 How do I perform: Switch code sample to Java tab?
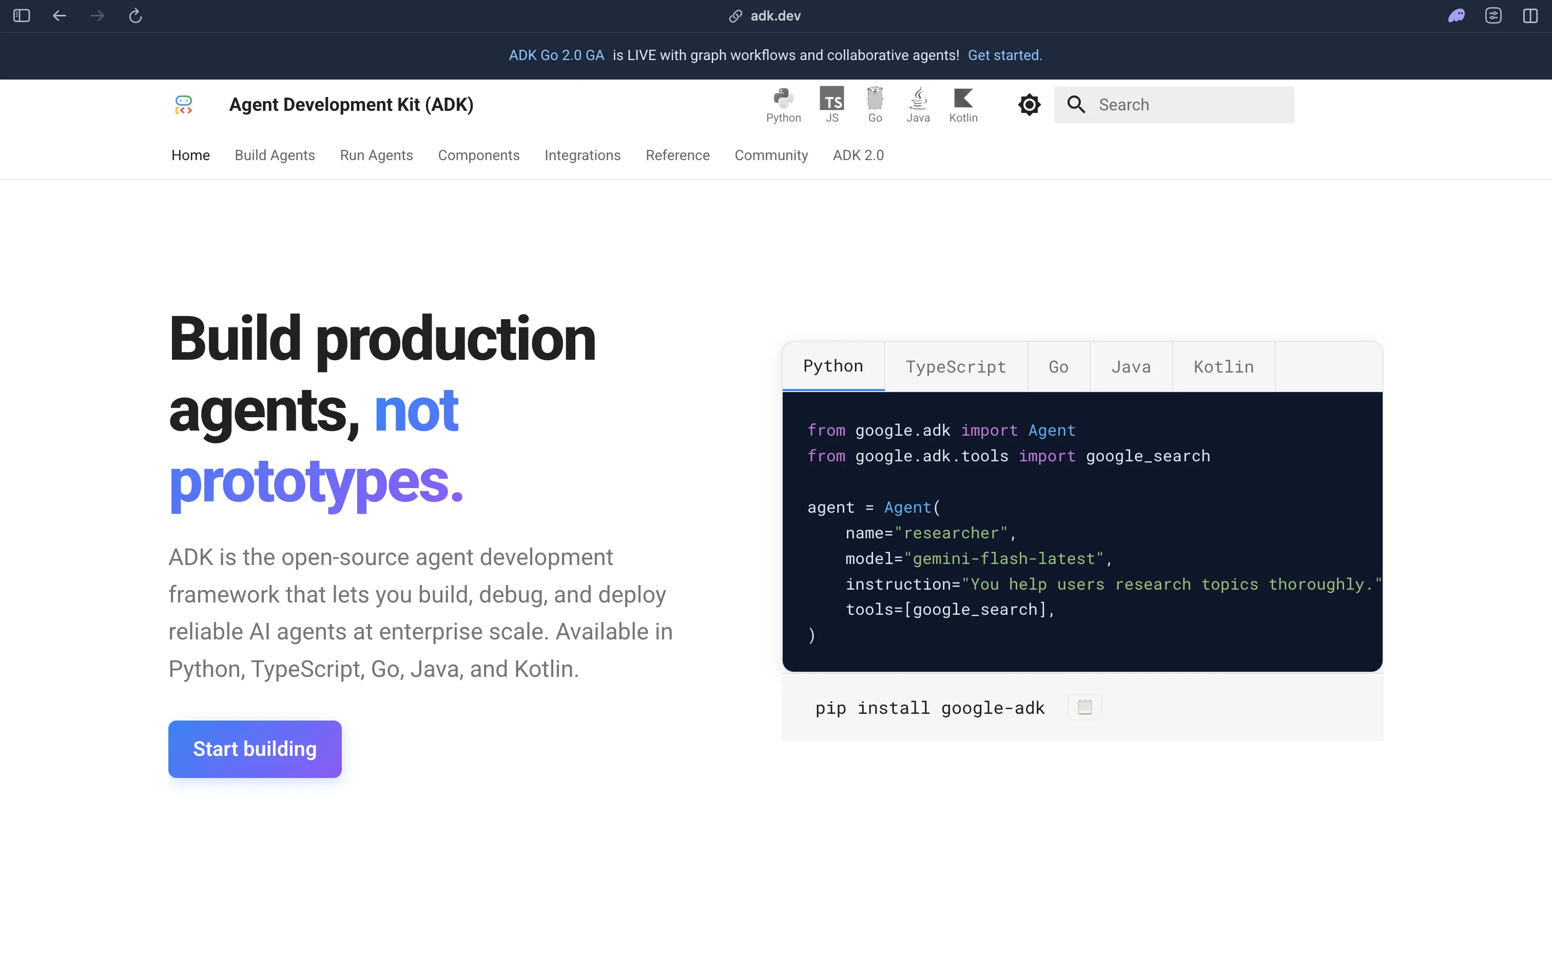pyautogui.click(x=1131, y=366)
